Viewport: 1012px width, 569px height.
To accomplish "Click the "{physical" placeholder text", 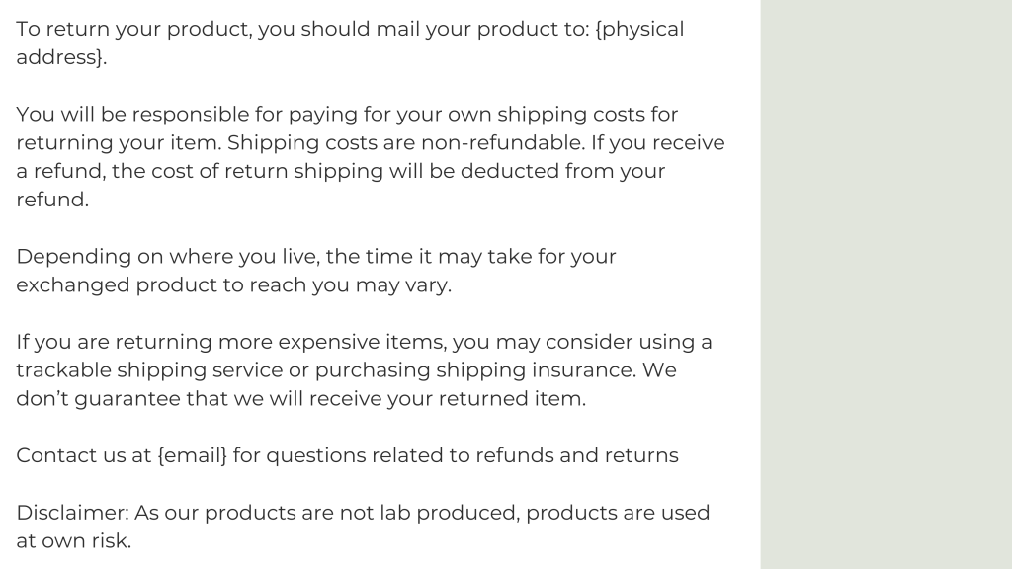I will 639,29.
